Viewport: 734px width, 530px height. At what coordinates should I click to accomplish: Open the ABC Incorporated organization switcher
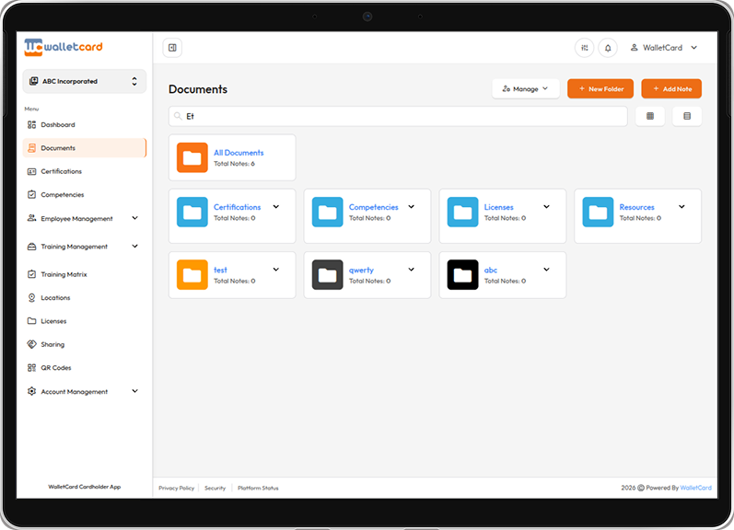coord(84,81)
